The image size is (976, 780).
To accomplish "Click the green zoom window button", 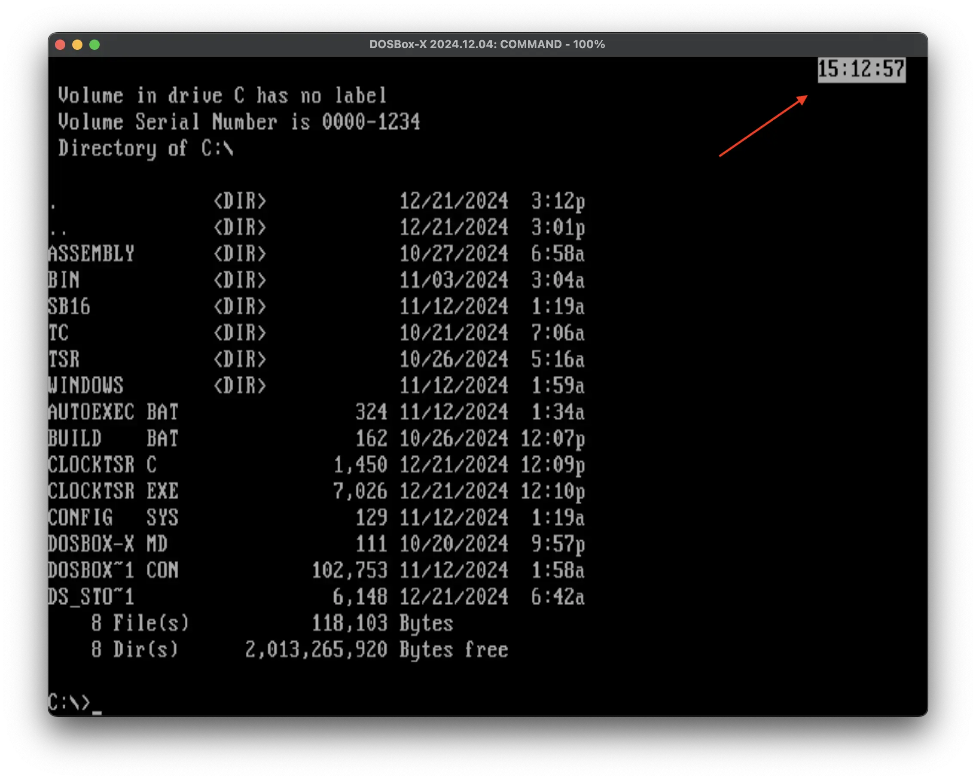I will coord(95,44).
